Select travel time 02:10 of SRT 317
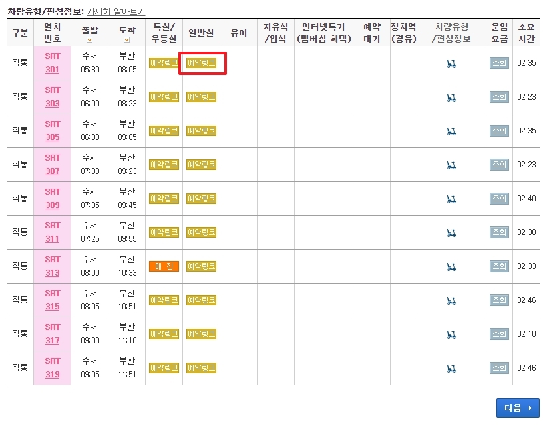Viewport: 549px width, 431px height. [526, 334]
